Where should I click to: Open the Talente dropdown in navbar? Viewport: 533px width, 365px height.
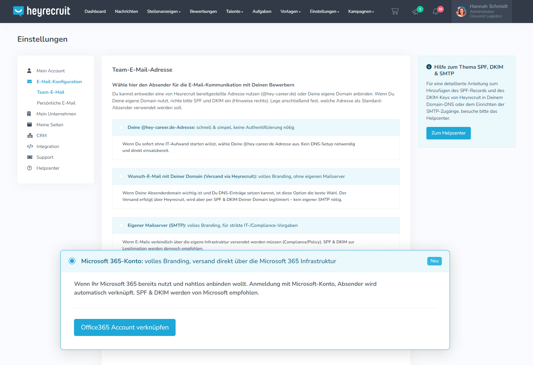(234, 12)
